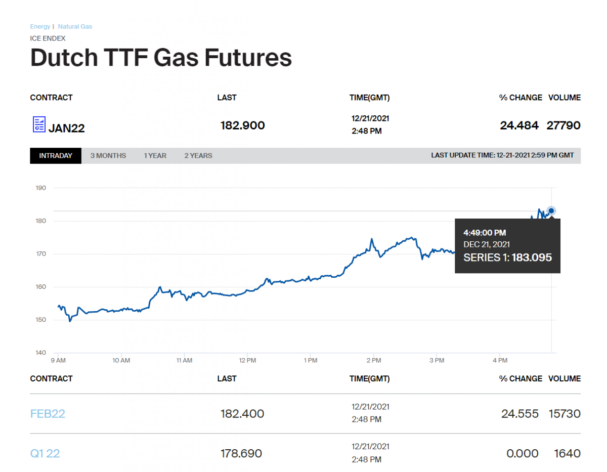Open the Energy breadcrumb link
Screen dimensions: 607x472
pyautogui.click(x=40, y=26)
